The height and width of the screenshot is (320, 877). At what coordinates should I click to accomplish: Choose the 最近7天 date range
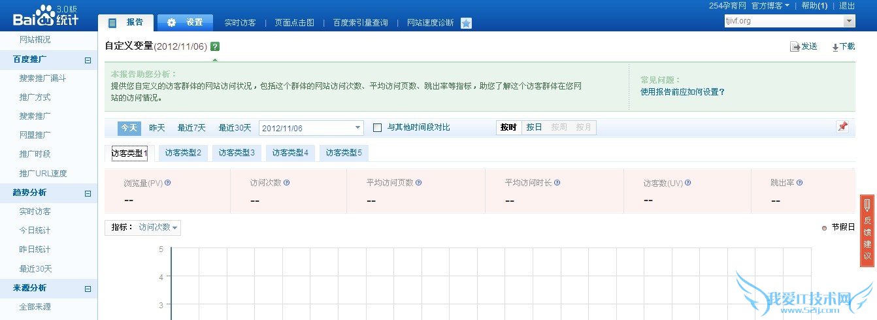click(x=191, y=128)
